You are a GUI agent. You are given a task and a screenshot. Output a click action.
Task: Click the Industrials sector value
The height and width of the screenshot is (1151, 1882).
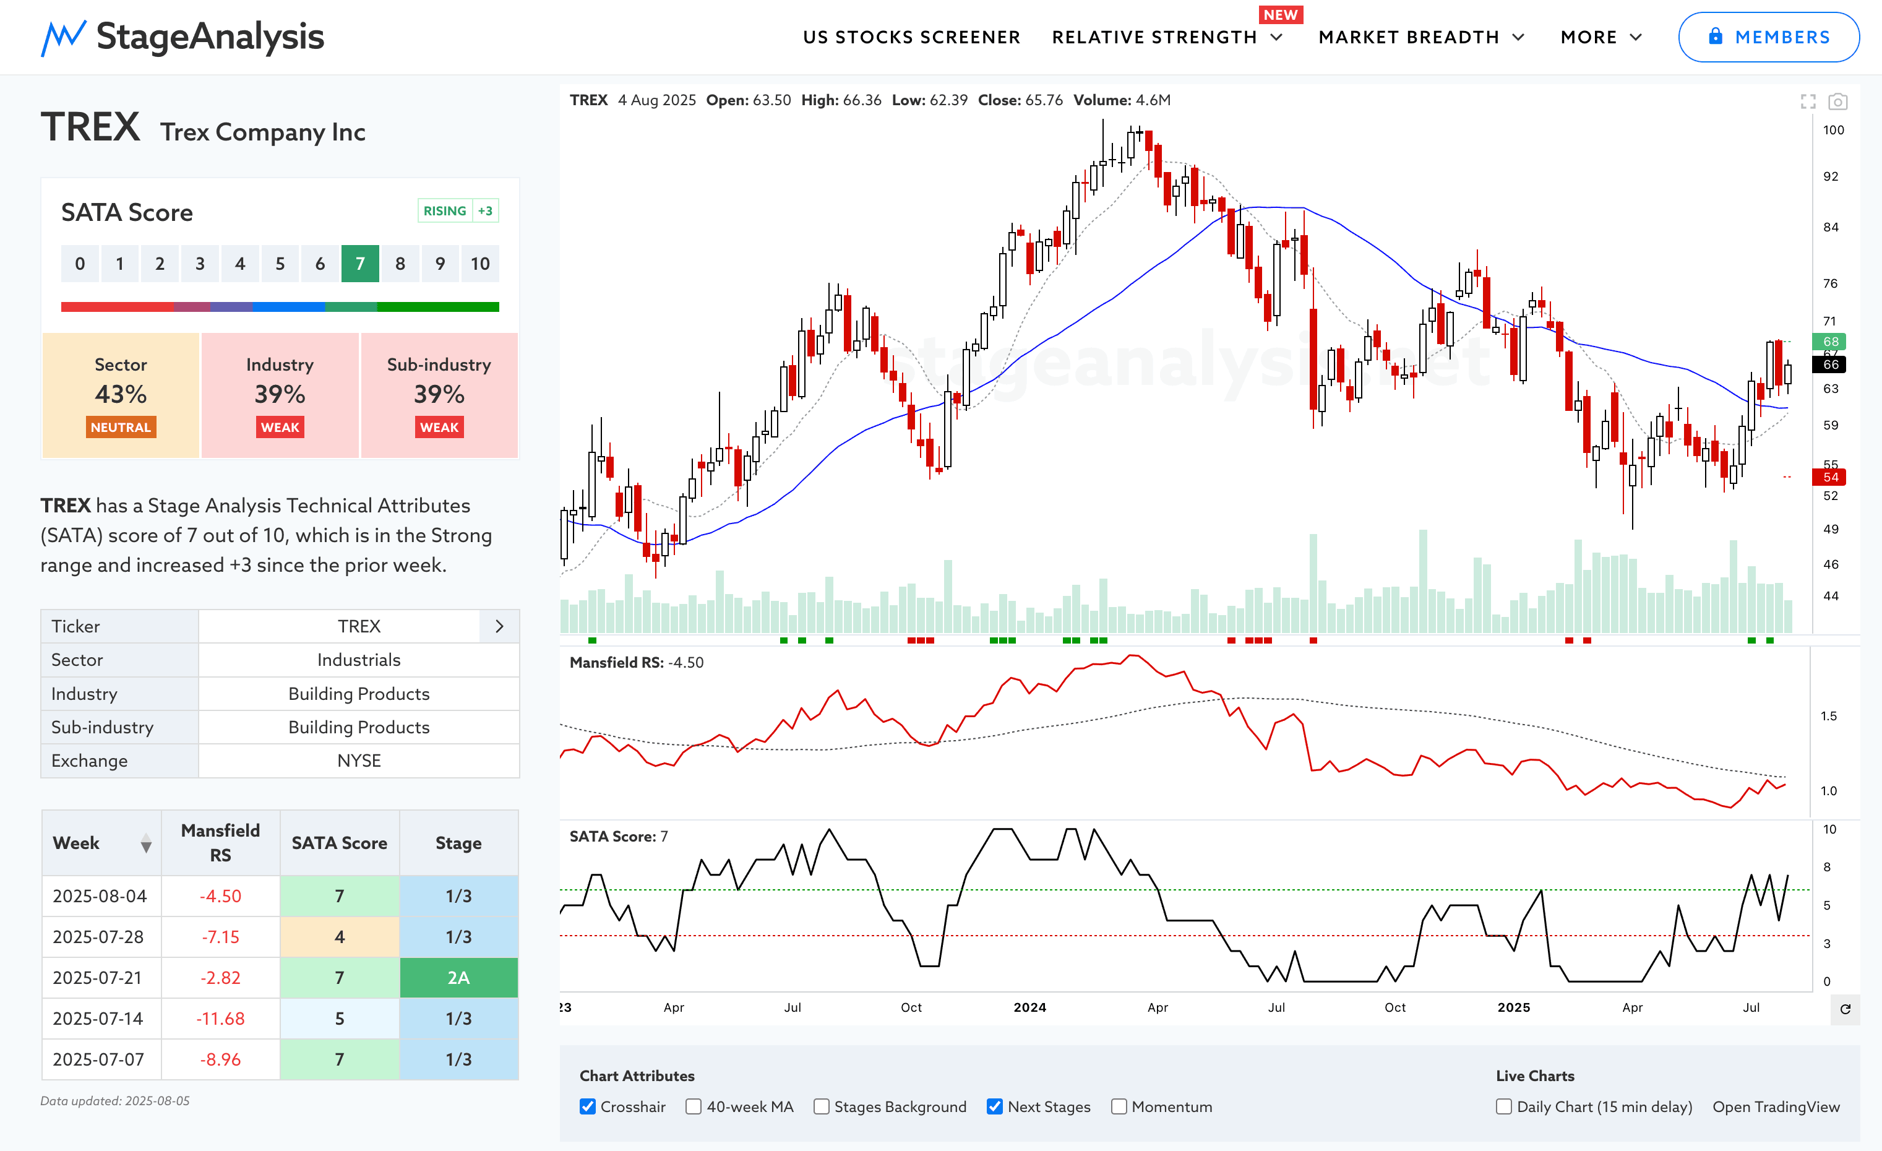click(x=359, y=660)
